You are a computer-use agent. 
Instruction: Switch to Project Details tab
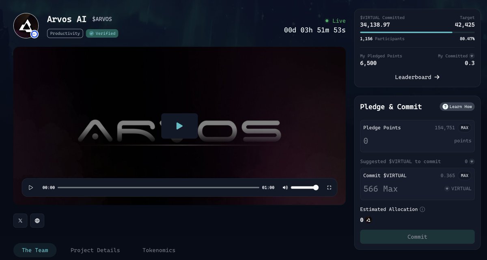(x=95, y=250)
